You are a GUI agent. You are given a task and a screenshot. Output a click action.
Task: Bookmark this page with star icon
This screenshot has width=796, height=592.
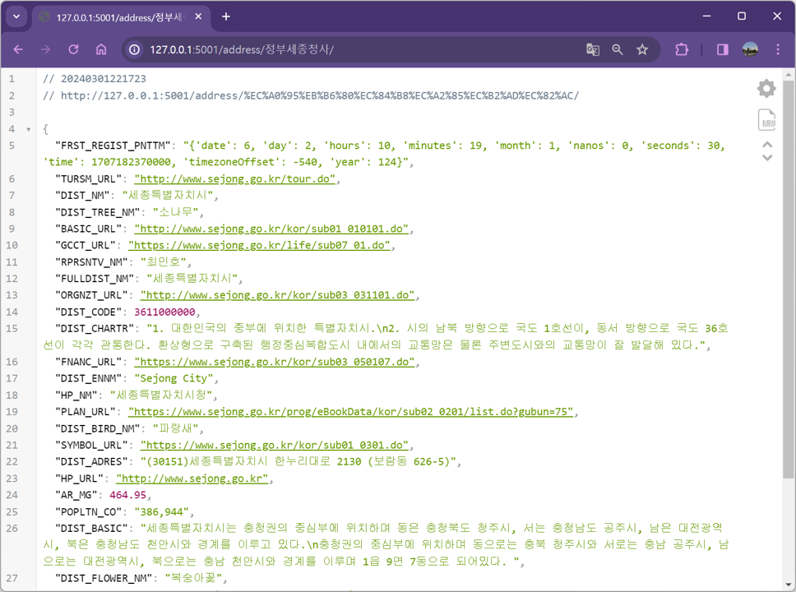(x=642, y=50)
